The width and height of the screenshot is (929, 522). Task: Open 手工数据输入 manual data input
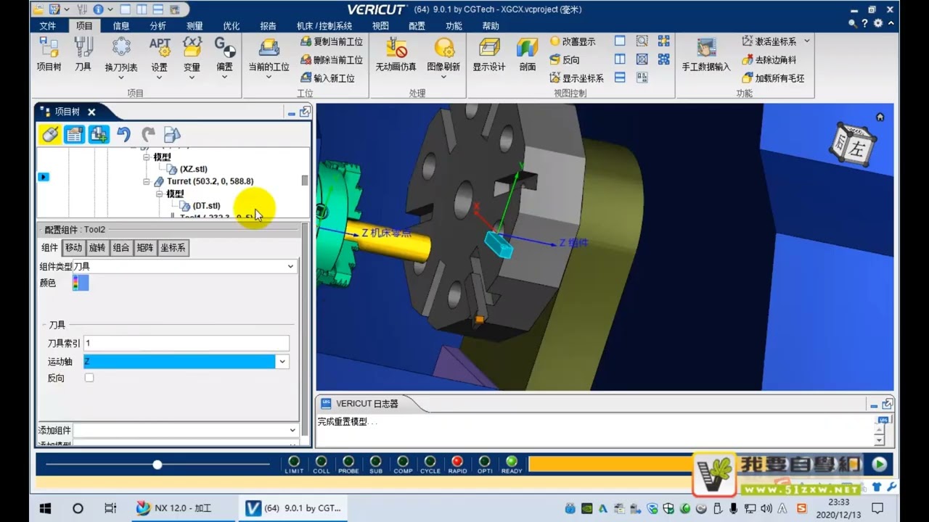[x=706, y=54]
